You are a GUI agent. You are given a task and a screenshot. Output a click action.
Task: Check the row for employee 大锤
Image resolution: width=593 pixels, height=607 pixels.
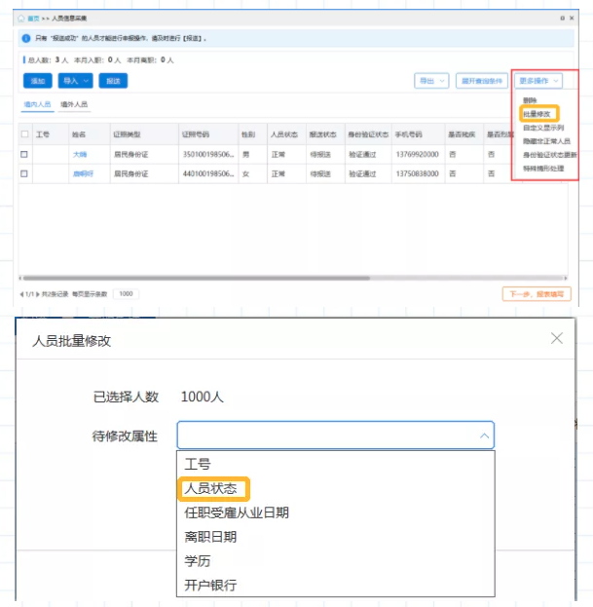coord(25,155)
